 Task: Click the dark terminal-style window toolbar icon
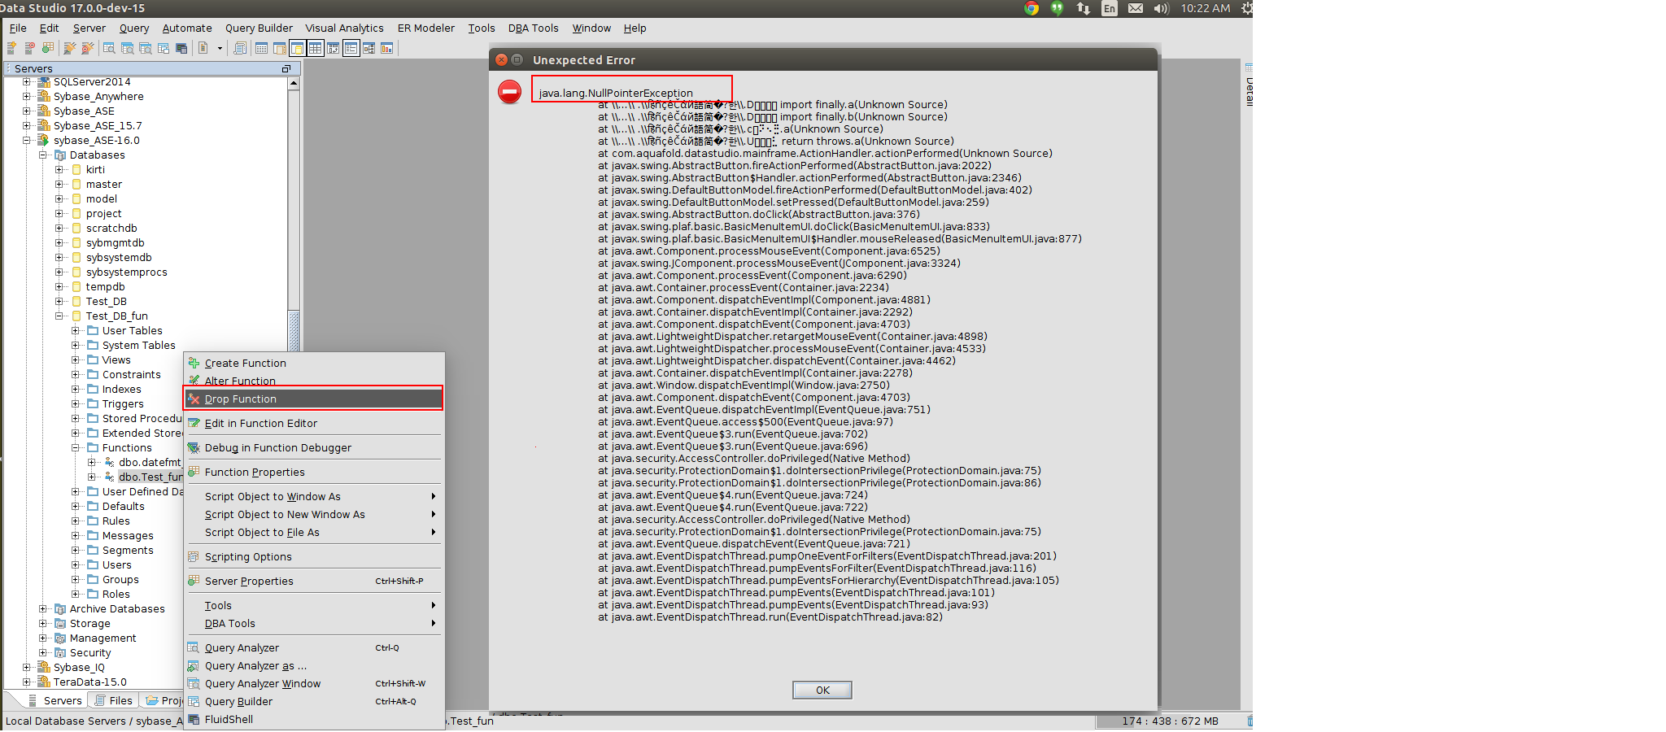(x=181, y=49)
